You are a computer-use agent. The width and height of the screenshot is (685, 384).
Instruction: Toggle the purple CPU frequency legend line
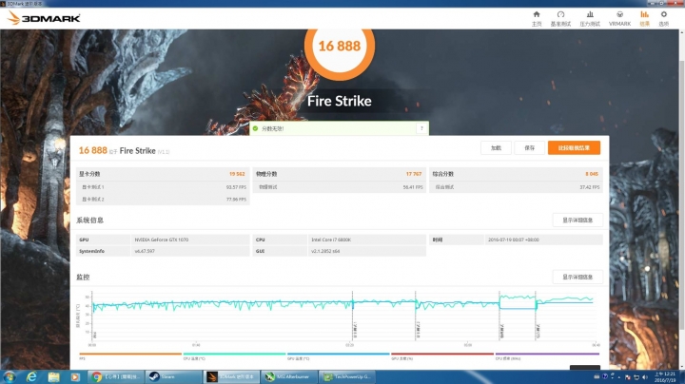coord(547,354)
